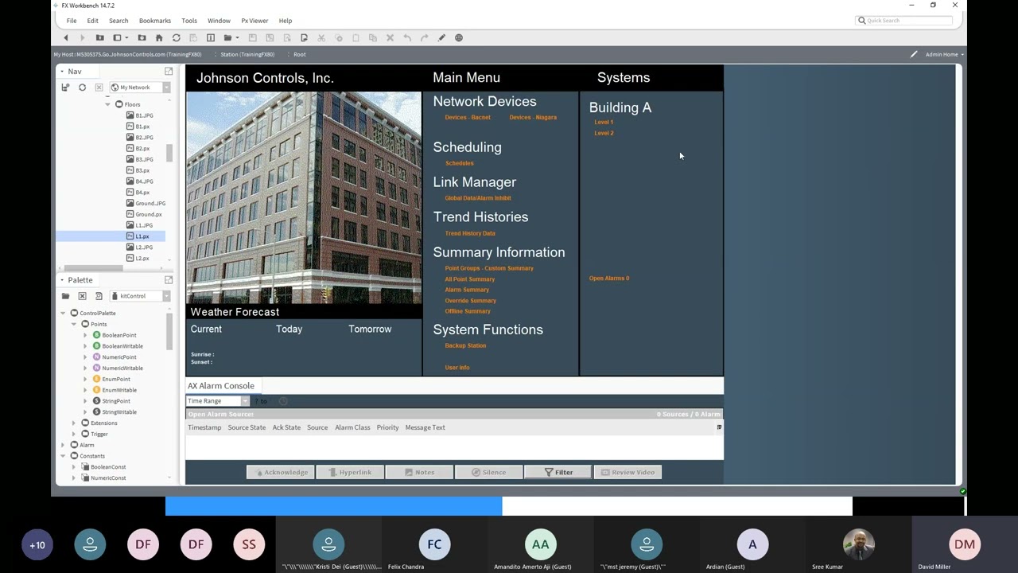
Task: Click the Station (TrainingFX80) breadcrumb
Action: (x=247, y=54)
